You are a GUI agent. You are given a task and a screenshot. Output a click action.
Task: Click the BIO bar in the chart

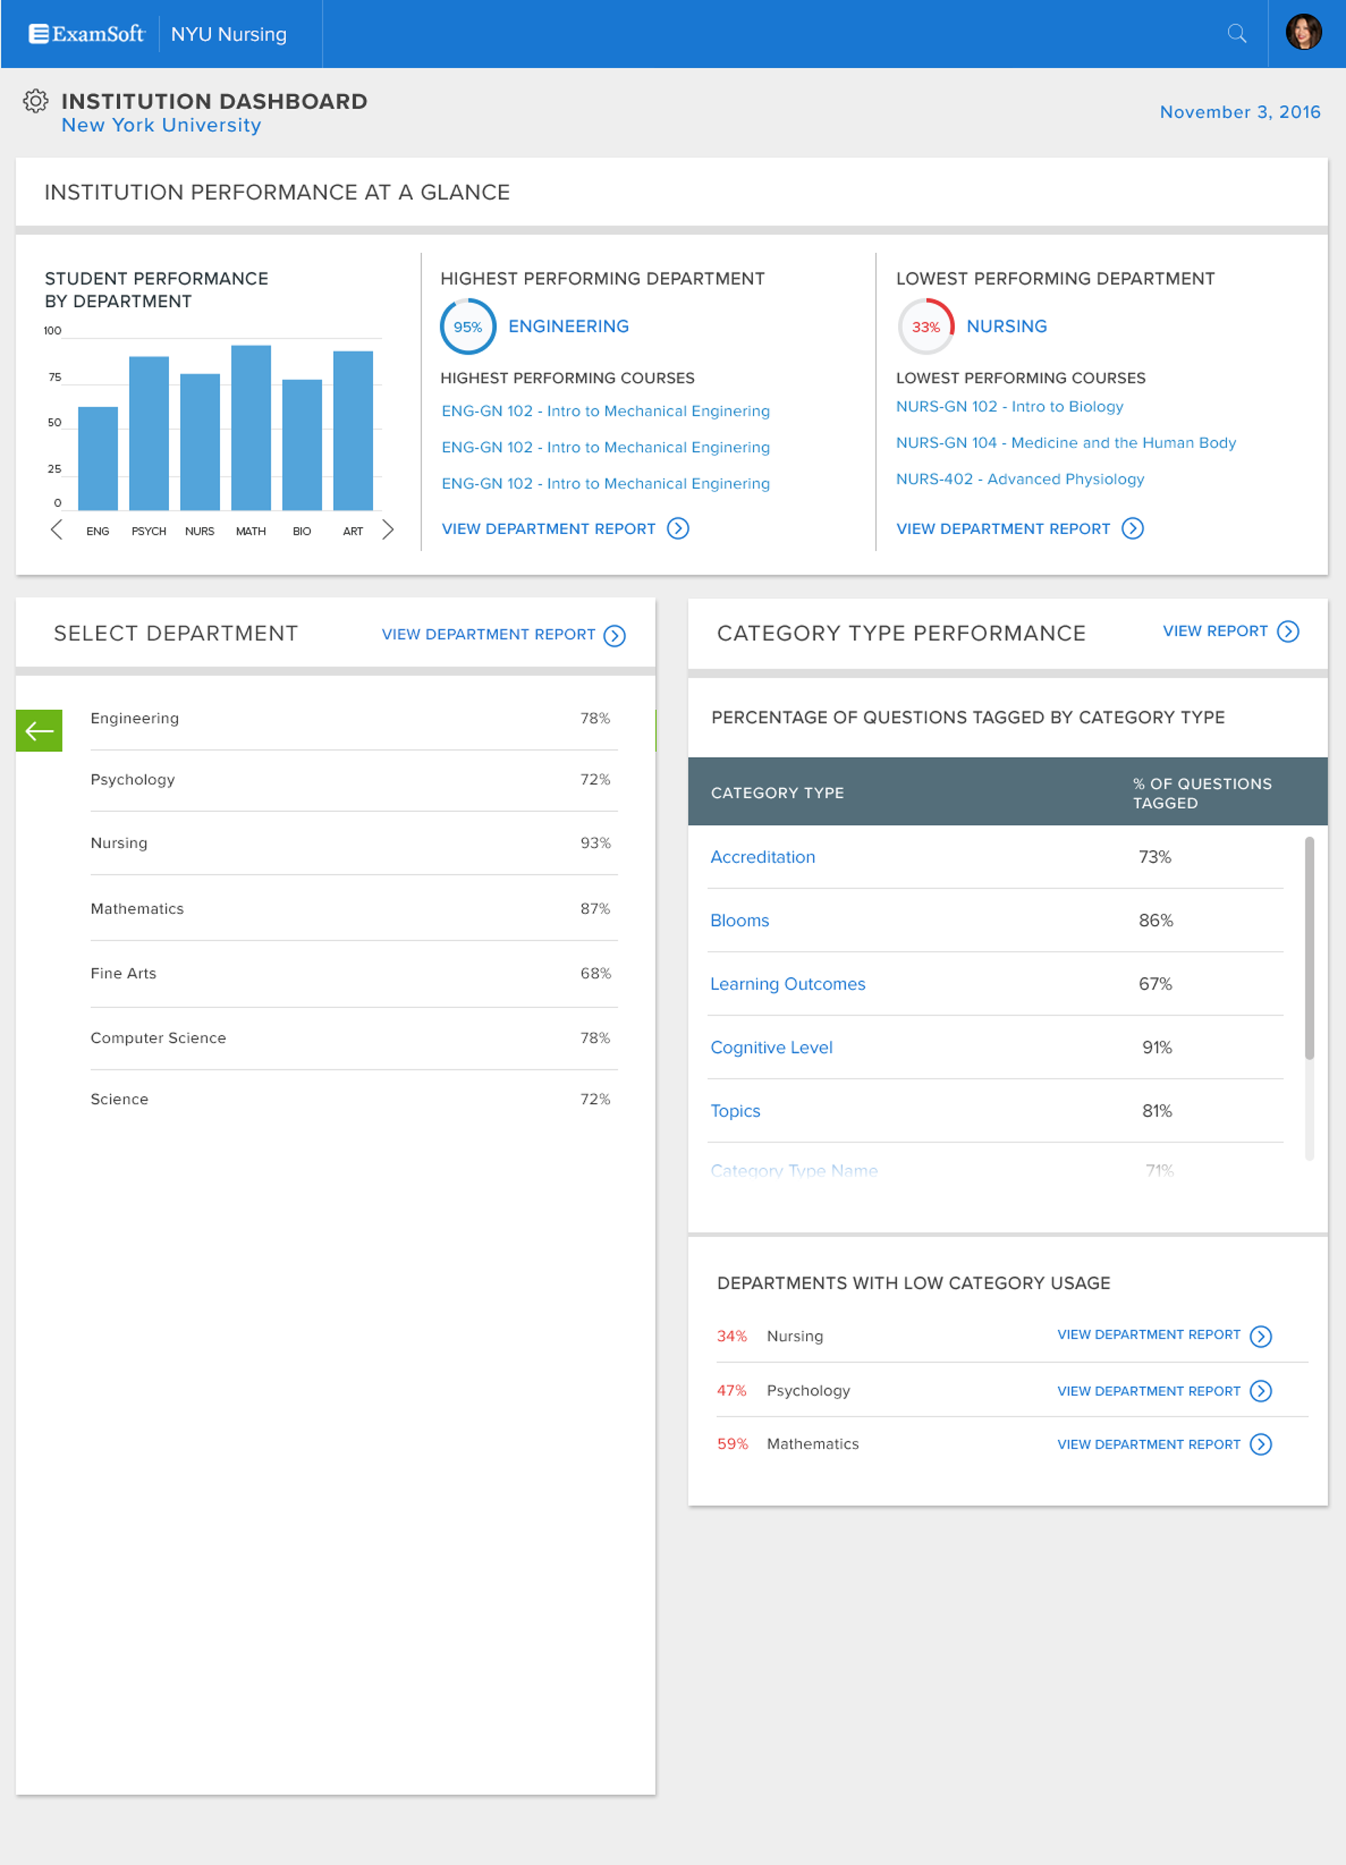(x=302, y=445)
